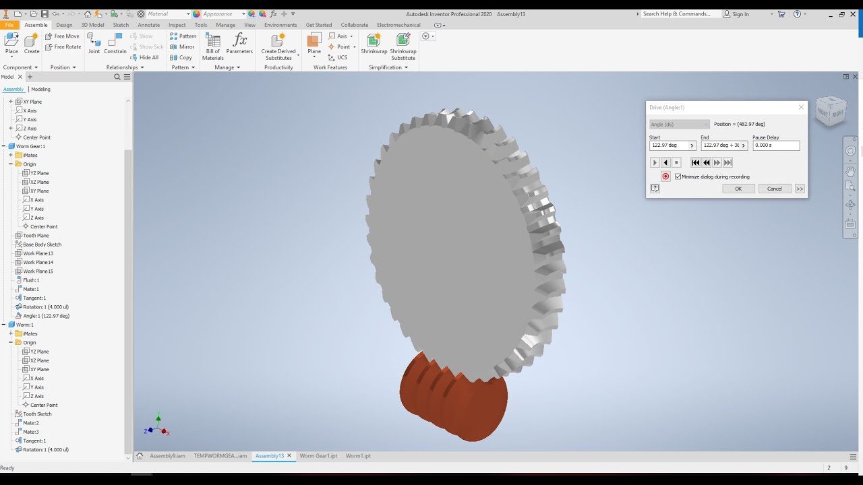Image resolution: width=863 pixels, height=485 pixels.
Task: Play the drive animation in reverse
Action: [x=665, y=162]
